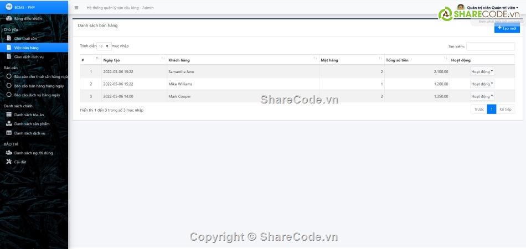The width and height of the screenshot is (526, 249).
Task: Click the Cài đặt tools icon
Action: (x=9, y=162)
